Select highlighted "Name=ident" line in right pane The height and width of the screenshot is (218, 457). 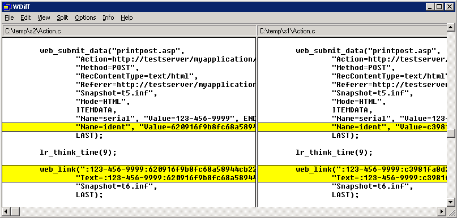[352, 127]
